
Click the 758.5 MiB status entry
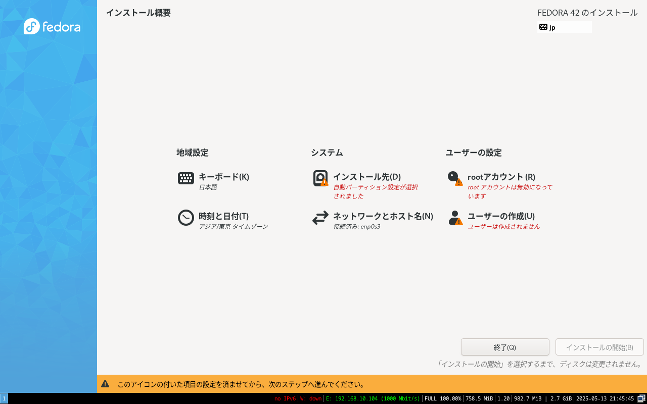[479, 398]
